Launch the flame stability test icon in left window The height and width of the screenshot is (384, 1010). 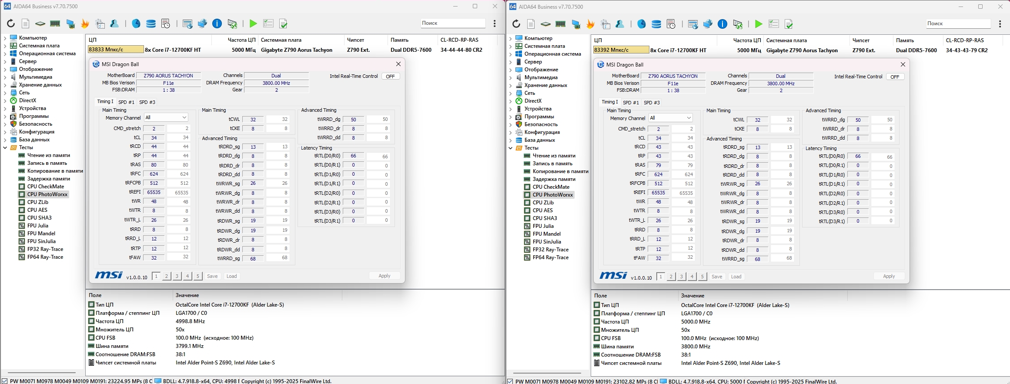pos(85,23)
